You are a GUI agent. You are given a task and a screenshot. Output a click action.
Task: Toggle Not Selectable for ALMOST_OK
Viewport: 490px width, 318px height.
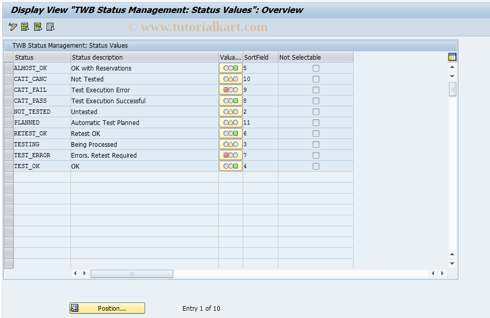pos(316,68)
